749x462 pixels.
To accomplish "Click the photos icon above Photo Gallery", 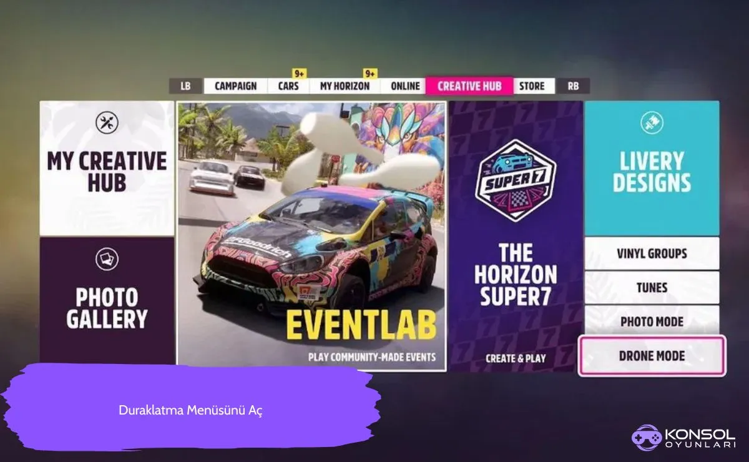I will click(107, 258).
